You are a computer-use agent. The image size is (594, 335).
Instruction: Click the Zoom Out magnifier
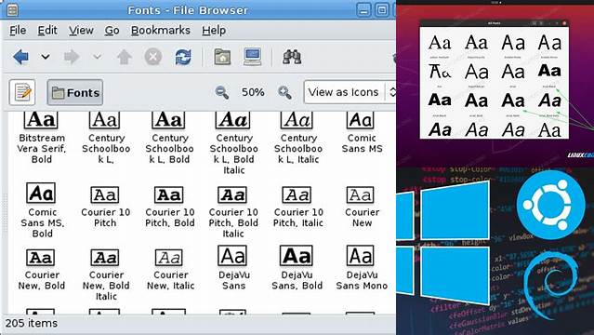pos(222,92)
